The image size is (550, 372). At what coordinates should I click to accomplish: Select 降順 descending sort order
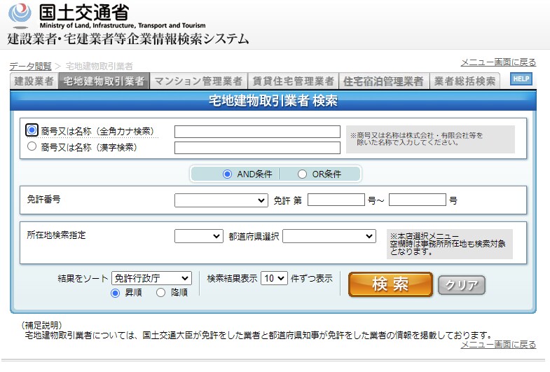tap(160, 293)
